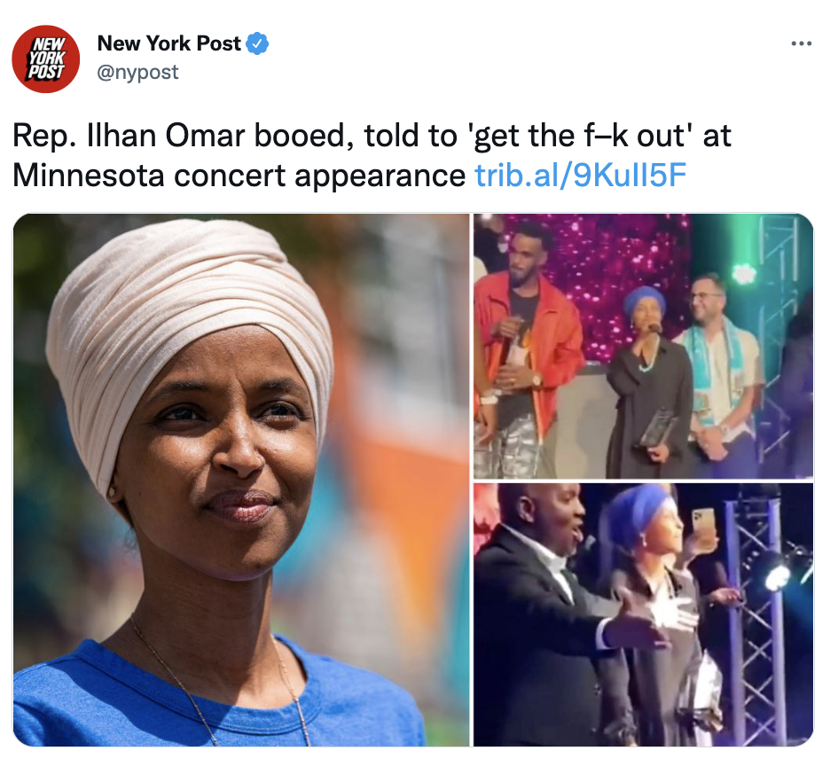This screenshot has width=830, height=766.
Task: Open the large portrait photo with cream turban
Action: 241,480
